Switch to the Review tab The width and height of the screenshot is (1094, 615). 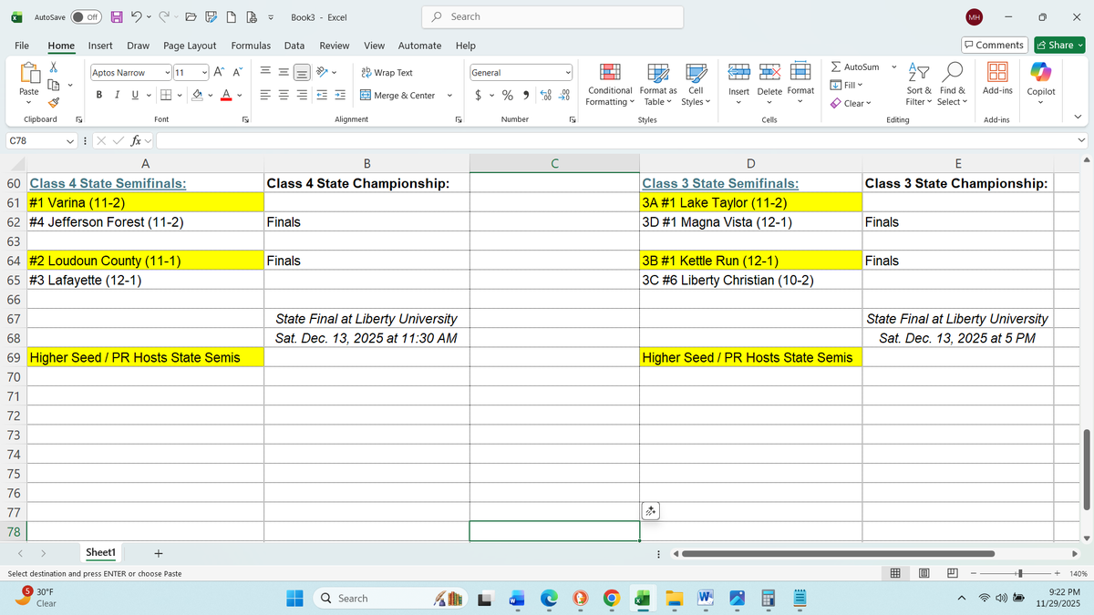(x=335, y=46)
